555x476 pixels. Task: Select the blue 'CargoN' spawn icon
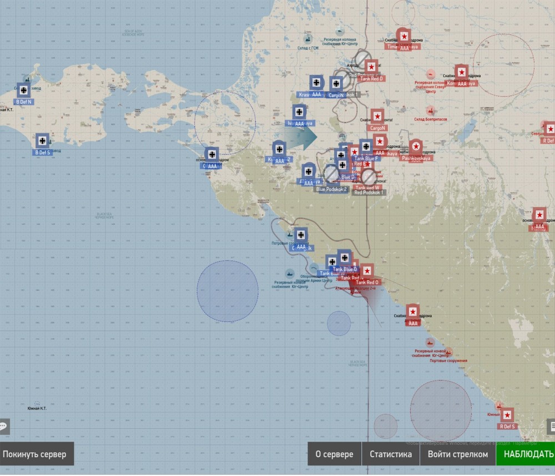[x=336, y=84]
